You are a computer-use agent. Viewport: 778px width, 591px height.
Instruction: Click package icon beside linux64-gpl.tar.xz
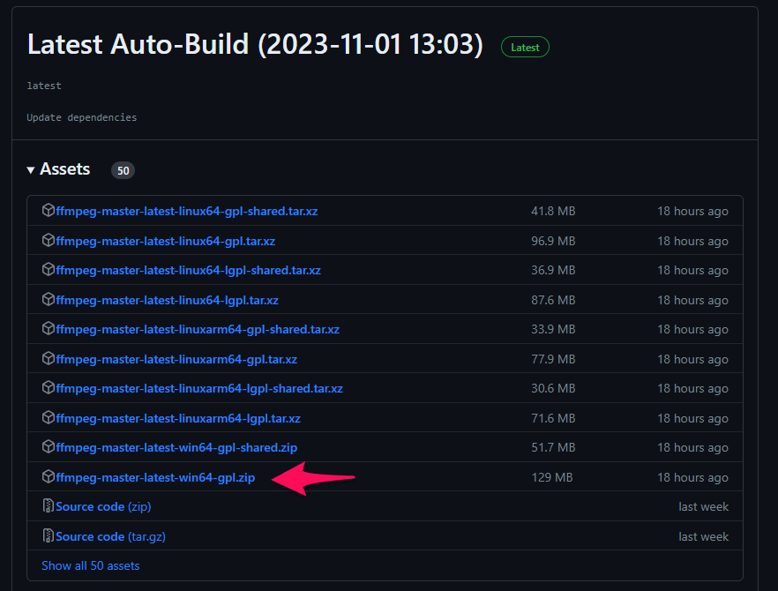tap(49, 240)
